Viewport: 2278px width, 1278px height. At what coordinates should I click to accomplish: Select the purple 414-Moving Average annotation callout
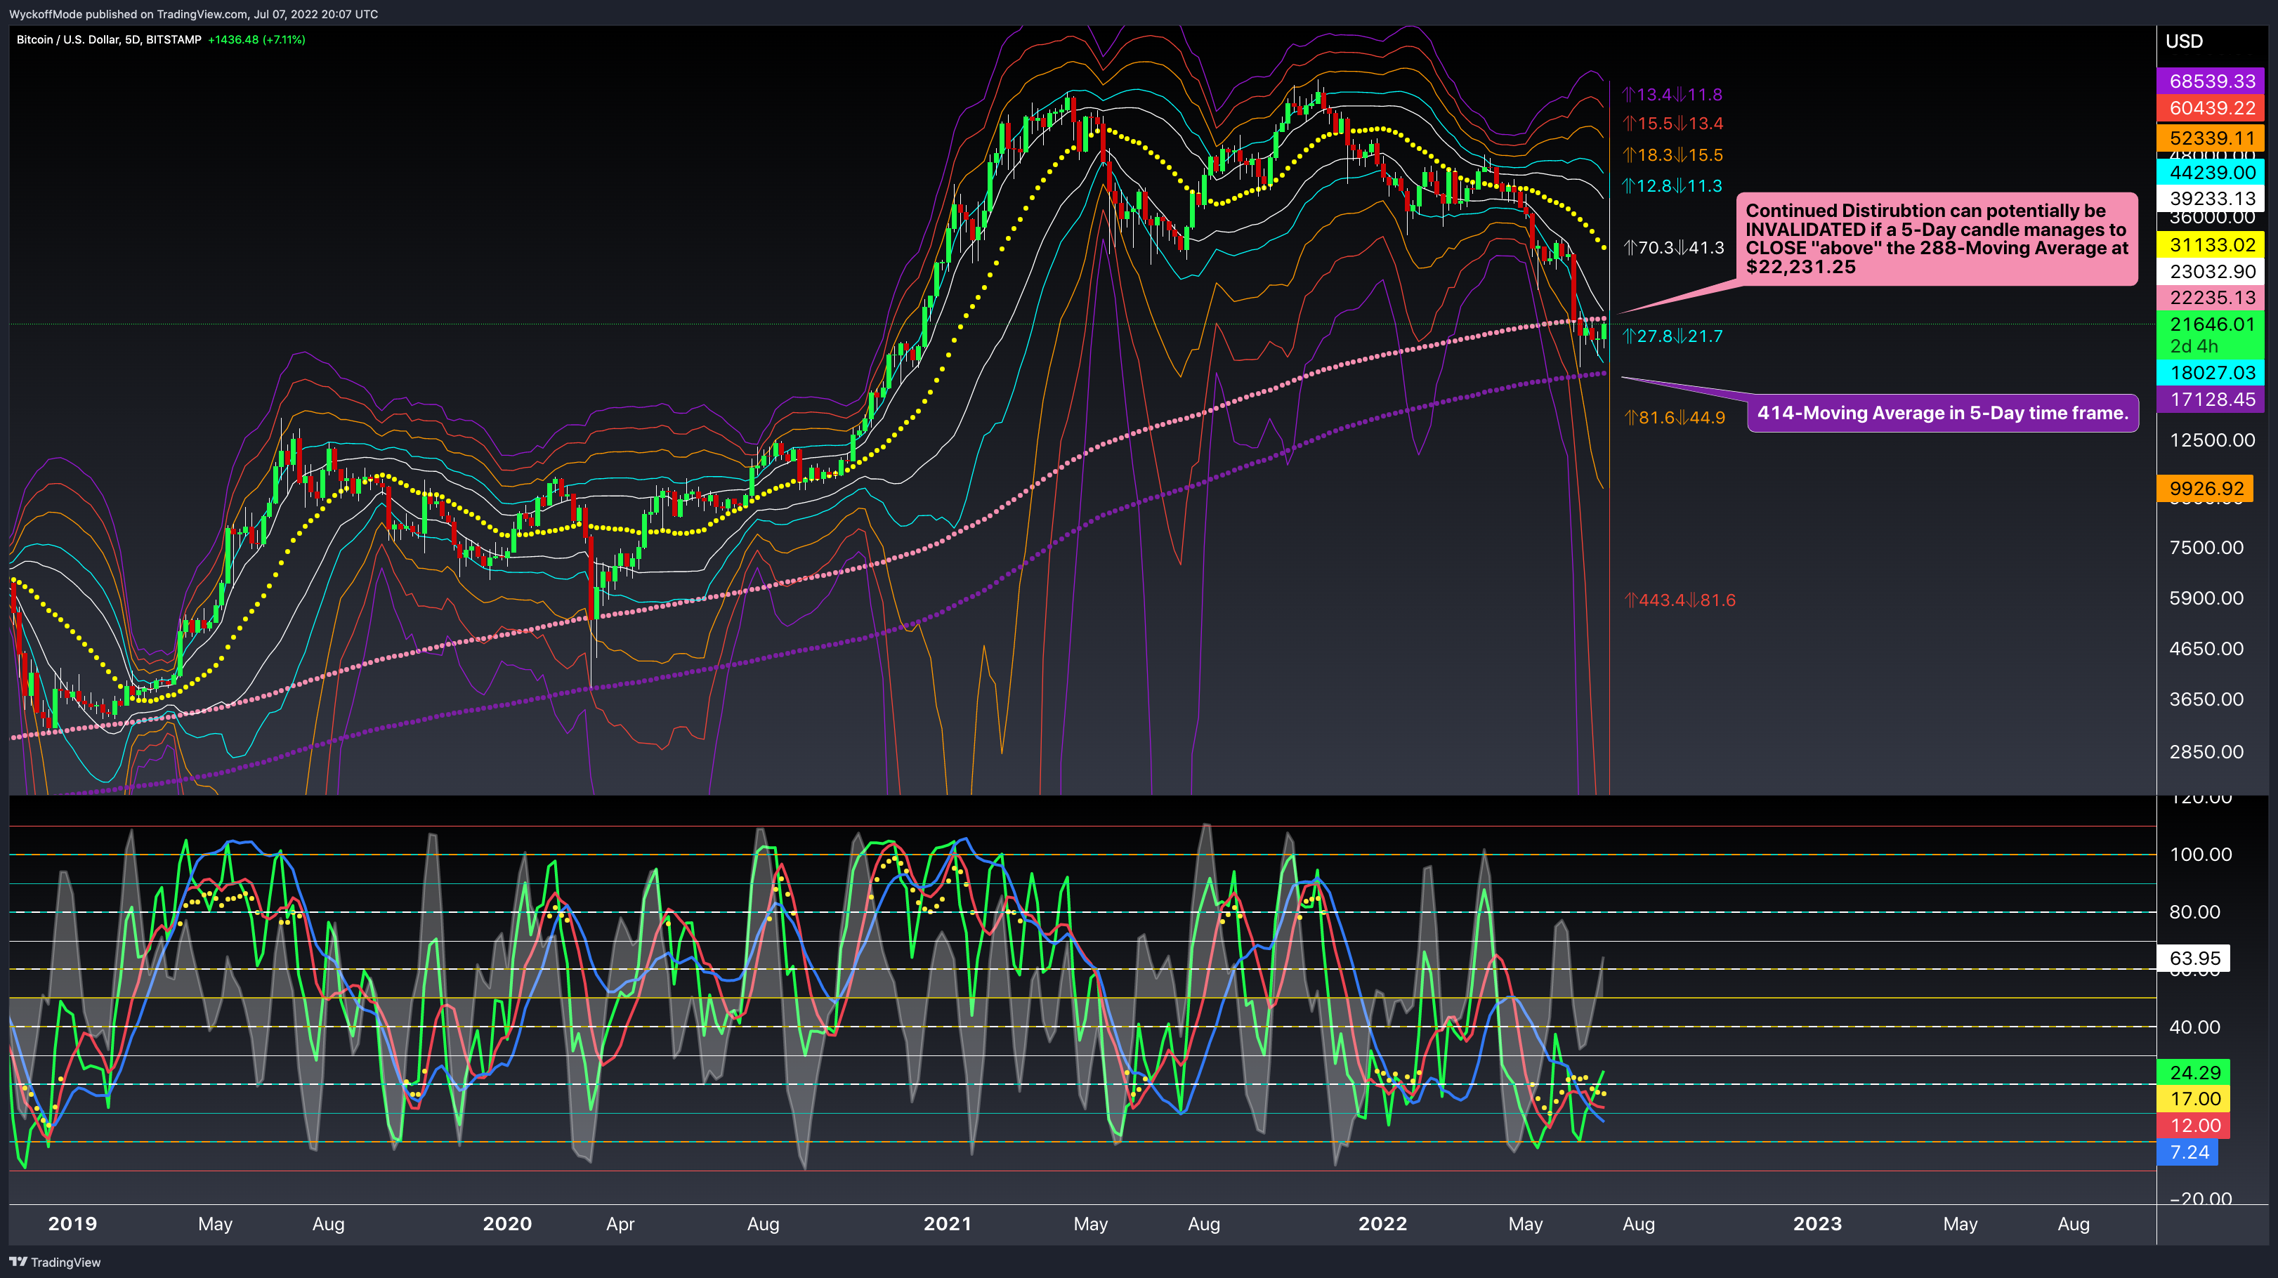pos(1943,413)
